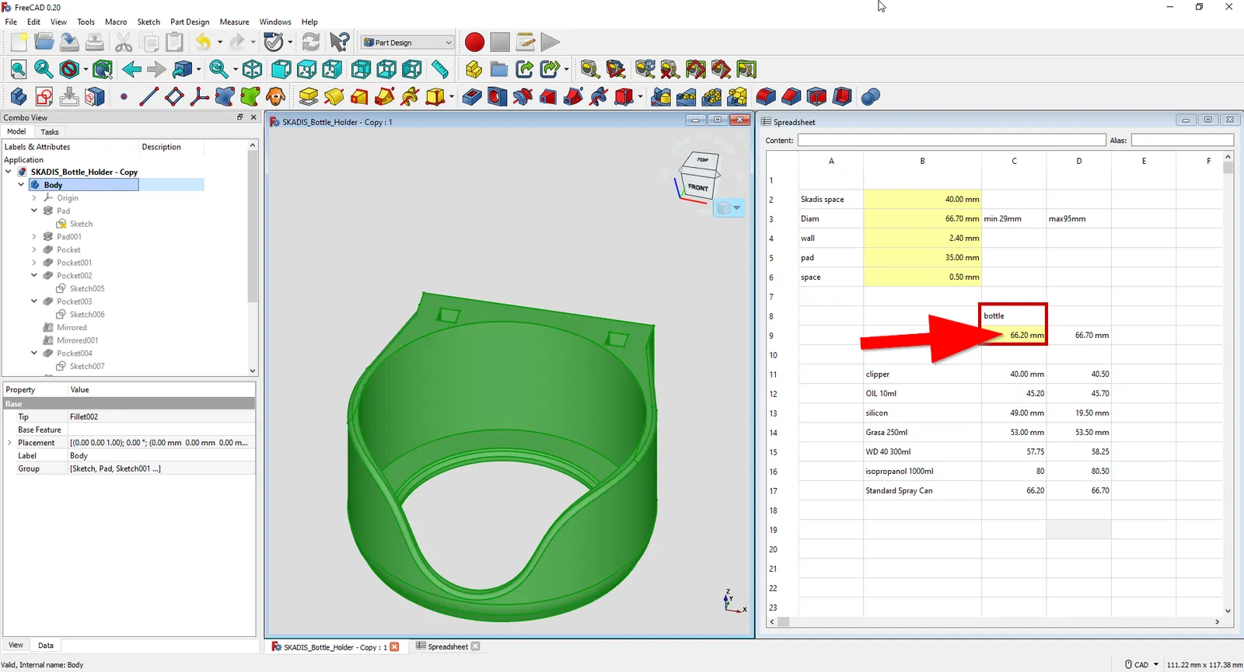1244x672 pixels.
Task: Undo the last action
Action: pos(203,42)
